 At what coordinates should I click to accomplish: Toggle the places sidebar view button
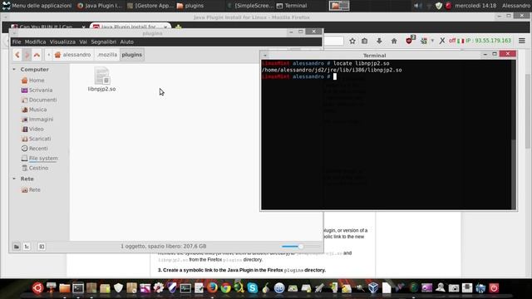pyautogui.click(x=17, y=247)
